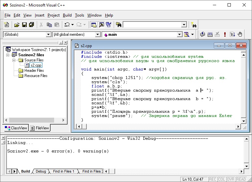
Task: Click the Find in Files icon
Action: (119, 25)
